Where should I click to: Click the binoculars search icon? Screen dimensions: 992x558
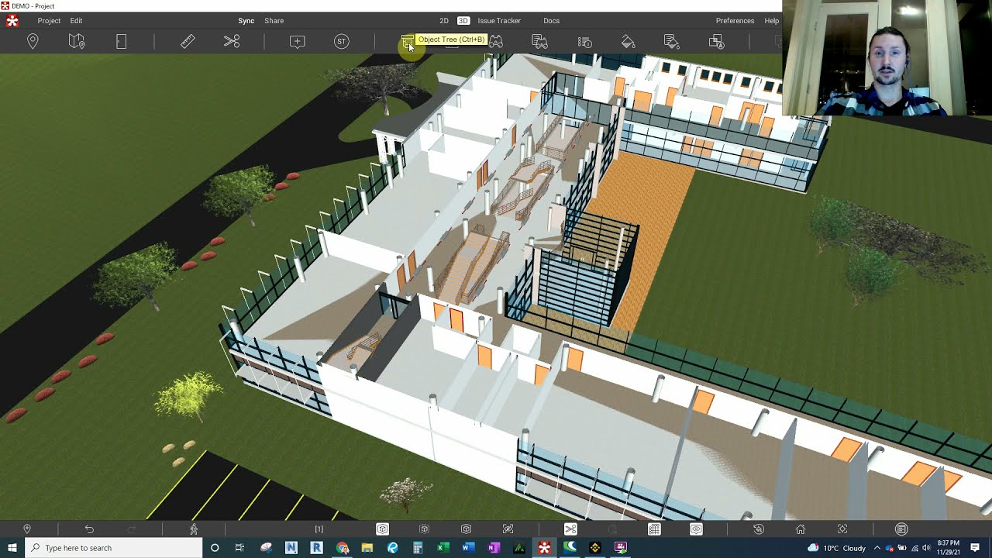[496, 42]
